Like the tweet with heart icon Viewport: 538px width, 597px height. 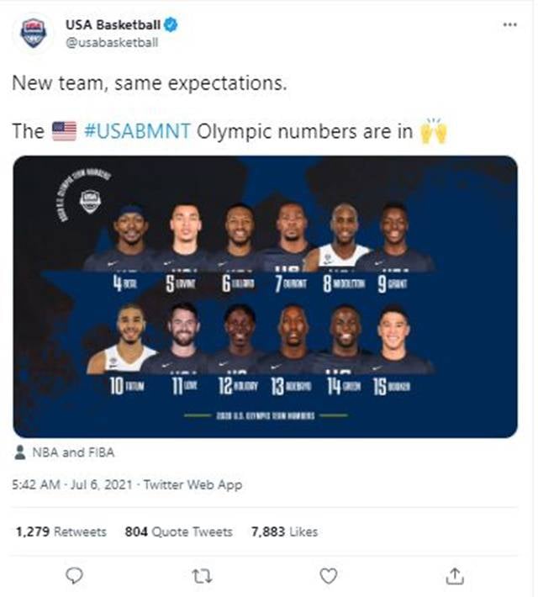(x=328, y=576)
